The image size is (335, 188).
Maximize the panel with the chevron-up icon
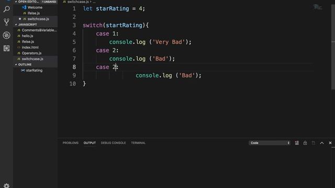pos(322,143)
